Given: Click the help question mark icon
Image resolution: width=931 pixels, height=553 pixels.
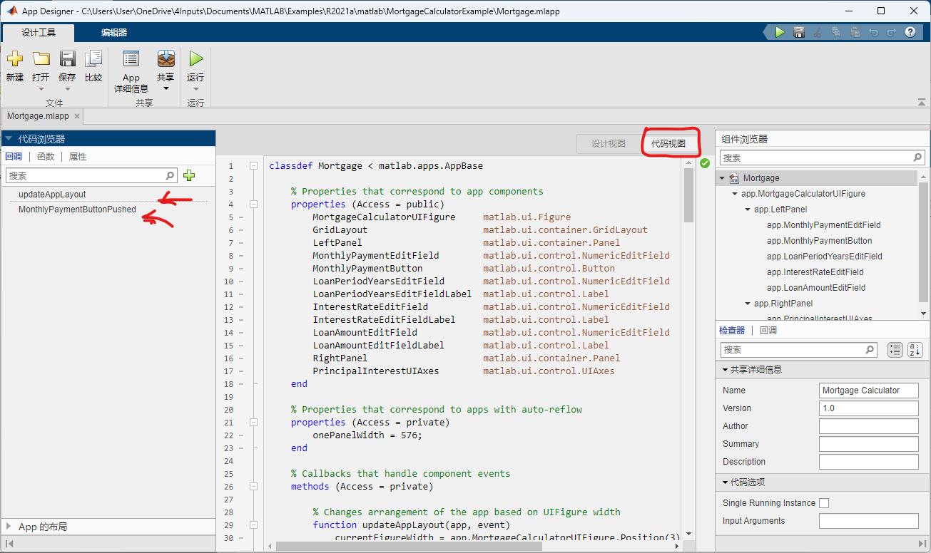Looking at the screenshot, I should [910, 32].
